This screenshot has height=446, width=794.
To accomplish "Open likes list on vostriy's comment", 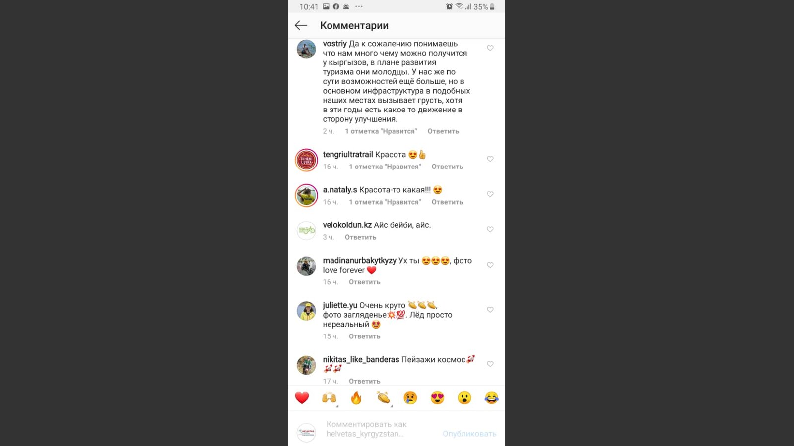I will click(381, 131).
